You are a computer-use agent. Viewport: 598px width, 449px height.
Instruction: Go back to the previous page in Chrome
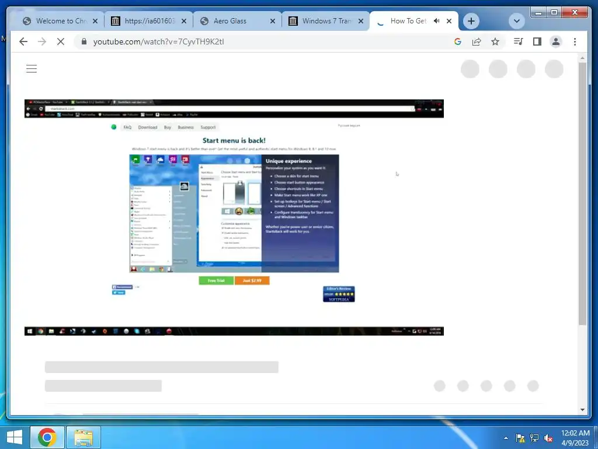click(x=23, y=42)
